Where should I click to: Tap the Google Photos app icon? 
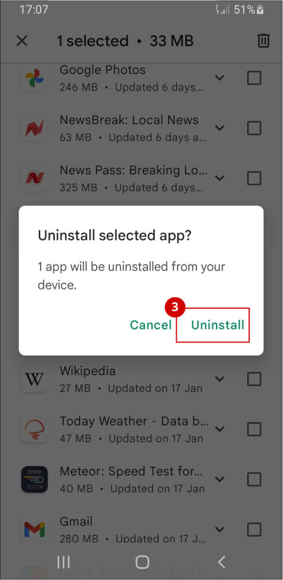pos(35,78)
